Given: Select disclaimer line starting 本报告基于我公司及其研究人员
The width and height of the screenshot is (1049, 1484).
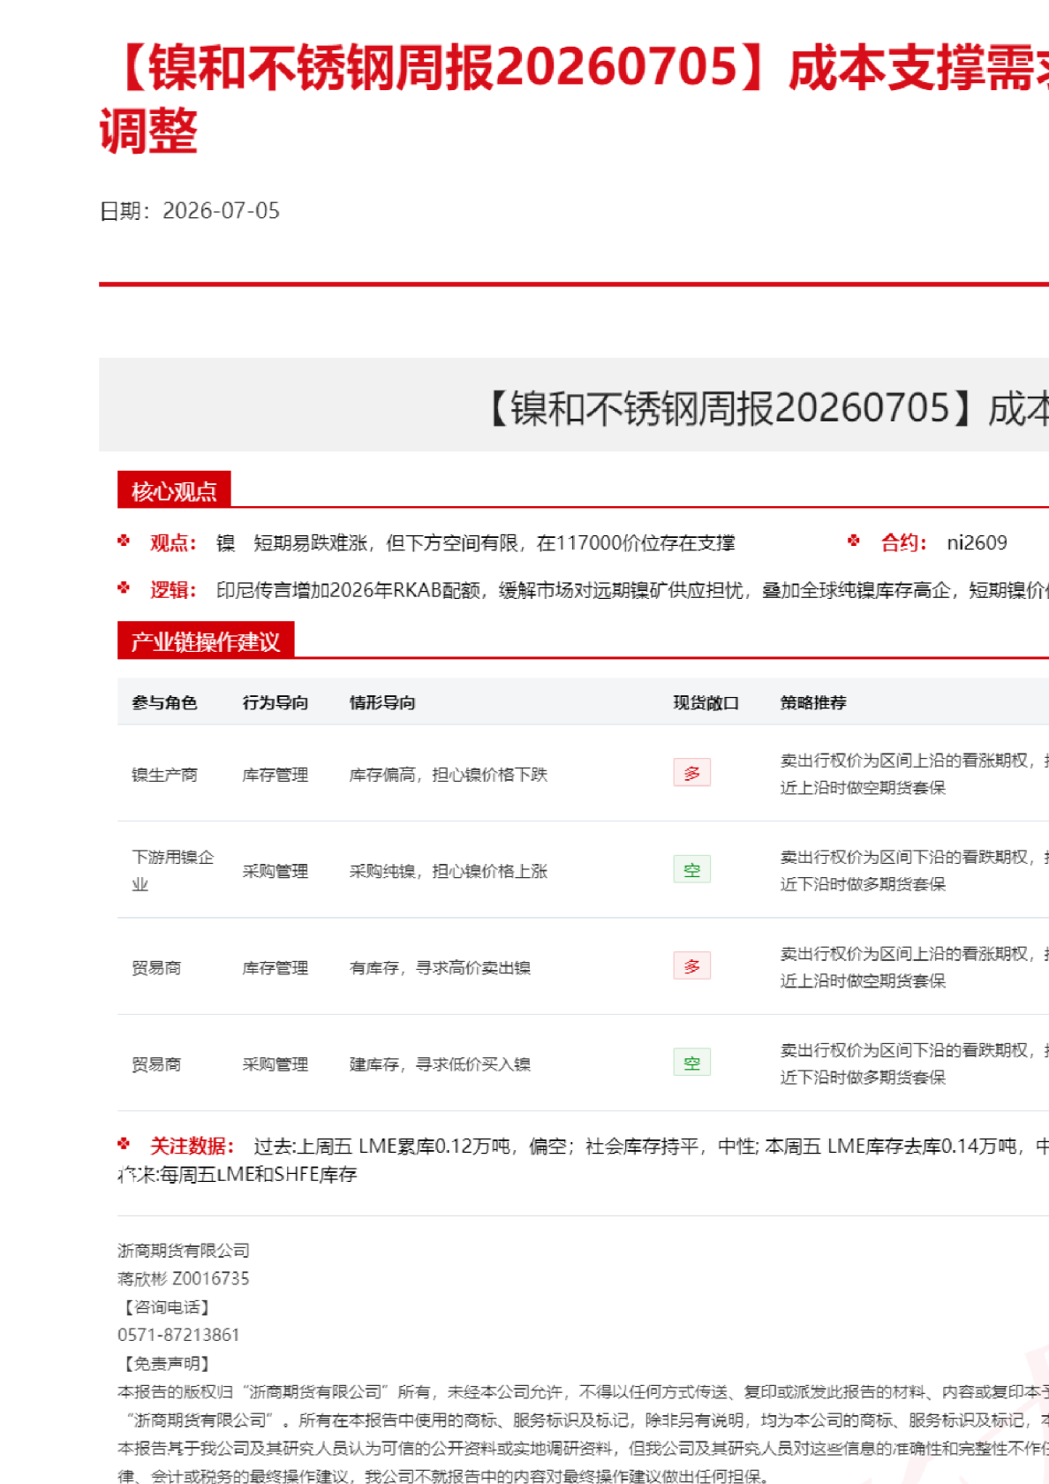Looking at the screenshot, I should coord(583,1448).
